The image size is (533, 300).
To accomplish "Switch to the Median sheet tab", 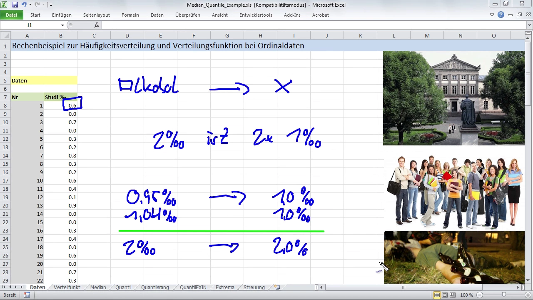I will (x=98, y=287).
